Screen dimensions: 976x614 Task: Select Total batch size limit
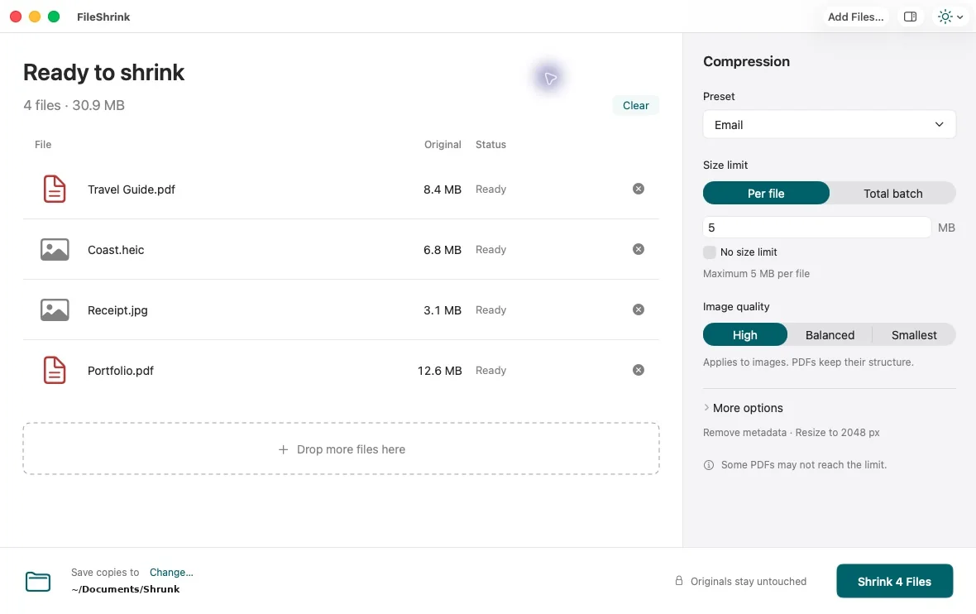(892, 193)
